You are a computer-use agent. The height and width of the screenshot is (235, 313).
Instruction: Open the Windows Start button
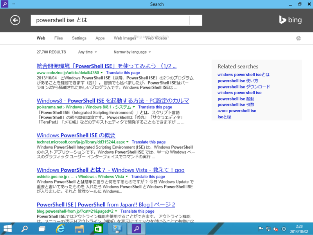click(x=7, y=229)
